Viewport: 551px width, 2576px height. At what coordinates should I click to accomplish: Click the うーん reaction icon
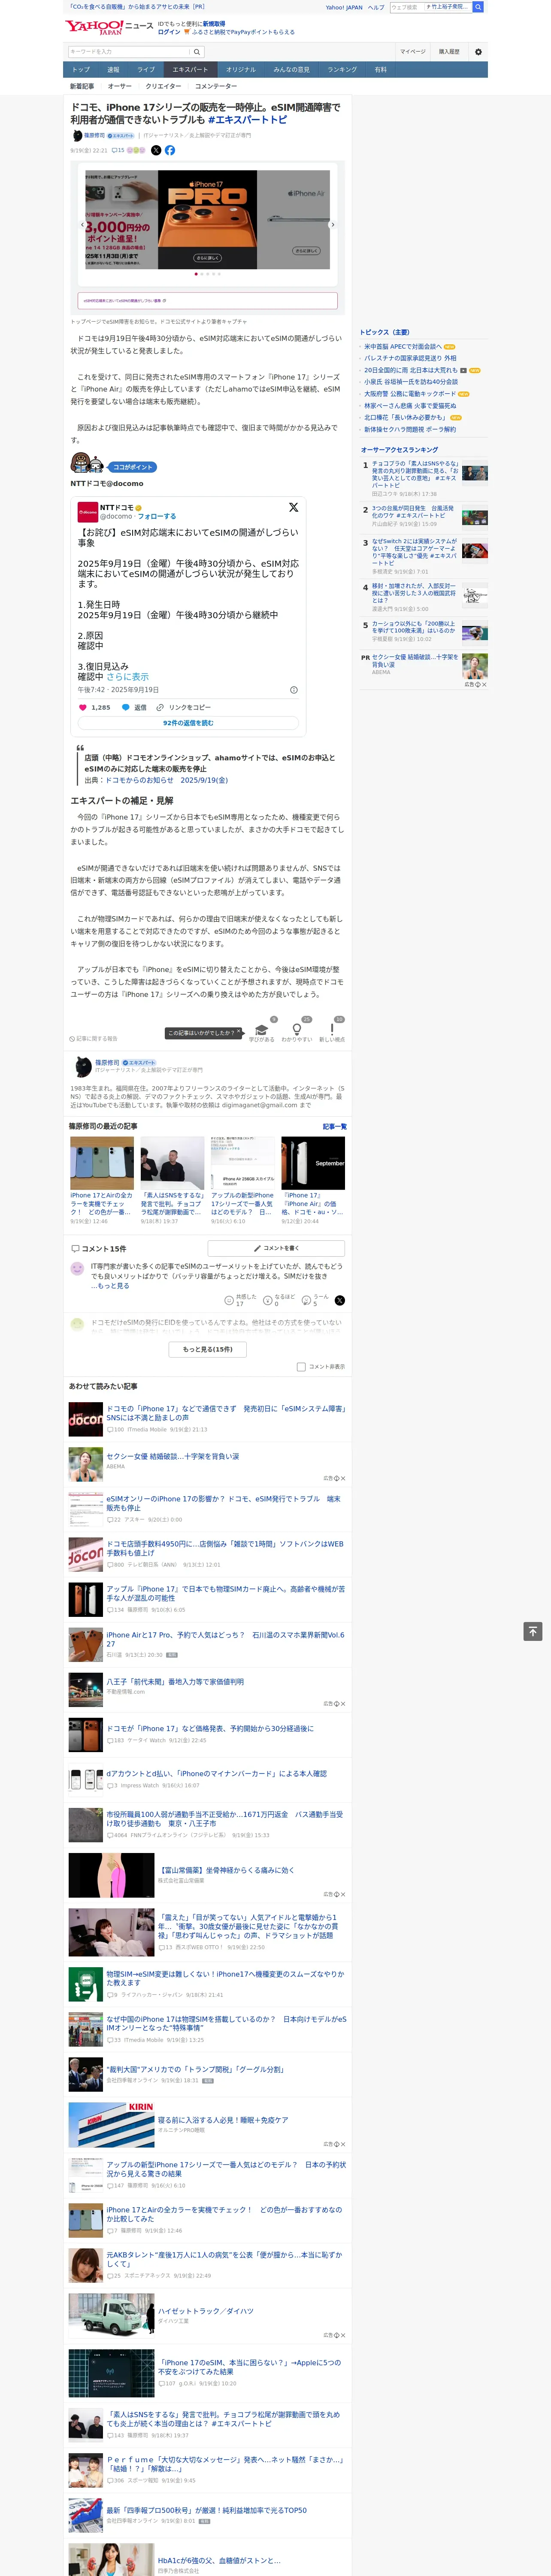click(x=307, y=1300)
